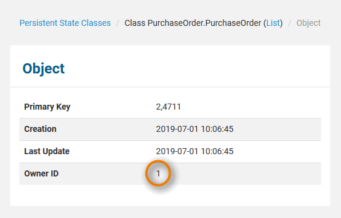Screen dimensions: 341x218
Task: Click the empty area of Primary Key row
Action: (250, 107)
